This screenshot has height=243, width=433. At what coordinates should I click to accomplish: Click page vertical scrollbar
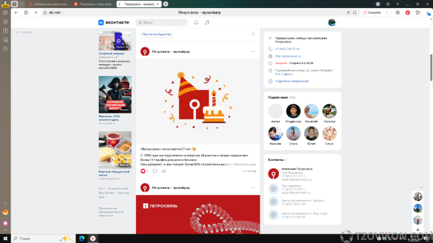point(431,67)
